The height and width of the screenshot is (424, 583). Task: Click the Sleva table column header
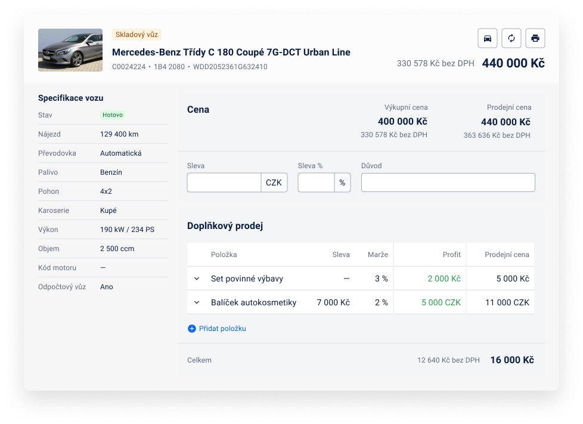pos(341,255)
